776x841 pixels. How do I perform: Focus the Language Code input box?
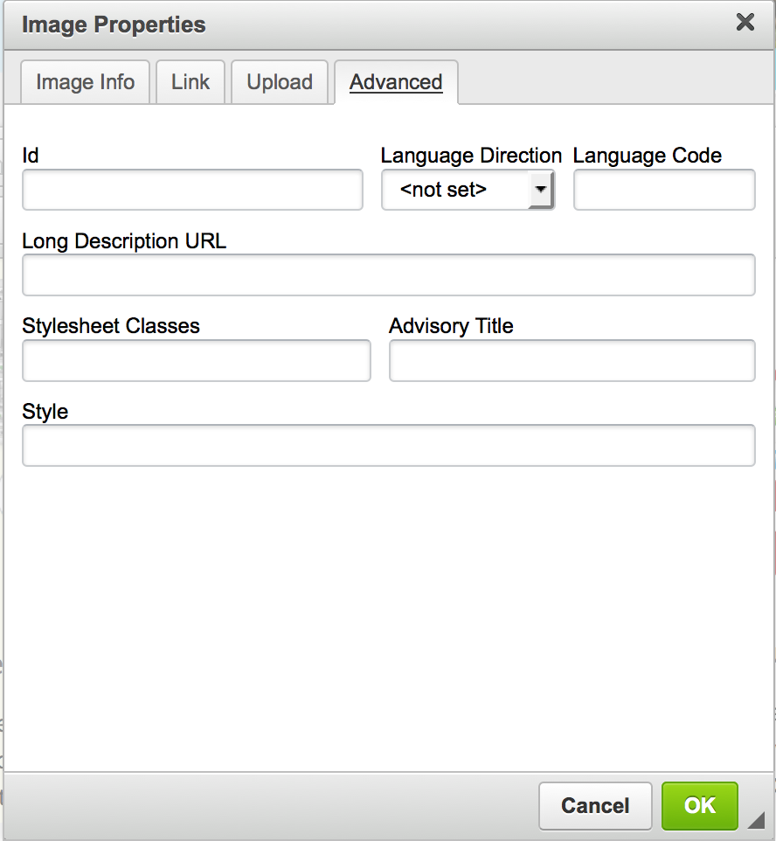[664, 190]
